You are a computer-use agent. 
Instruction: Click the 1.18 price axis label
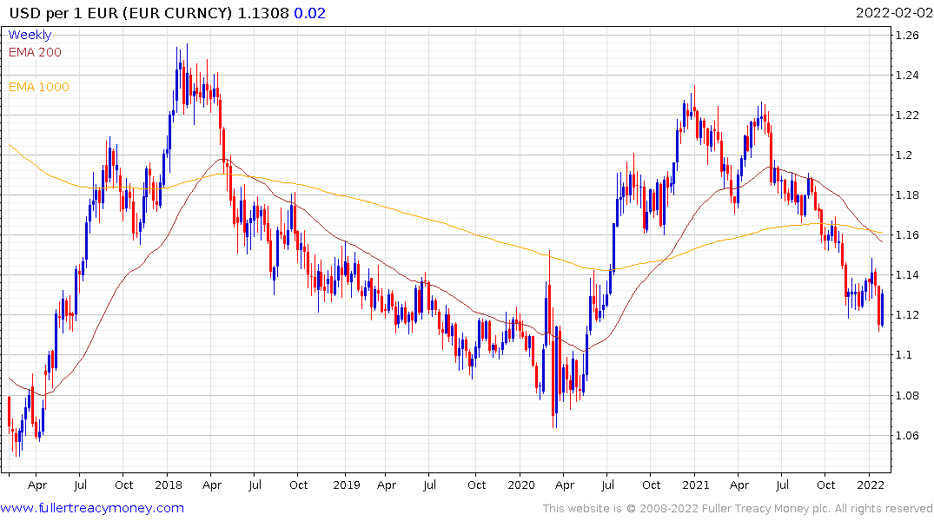coord(907,195)
